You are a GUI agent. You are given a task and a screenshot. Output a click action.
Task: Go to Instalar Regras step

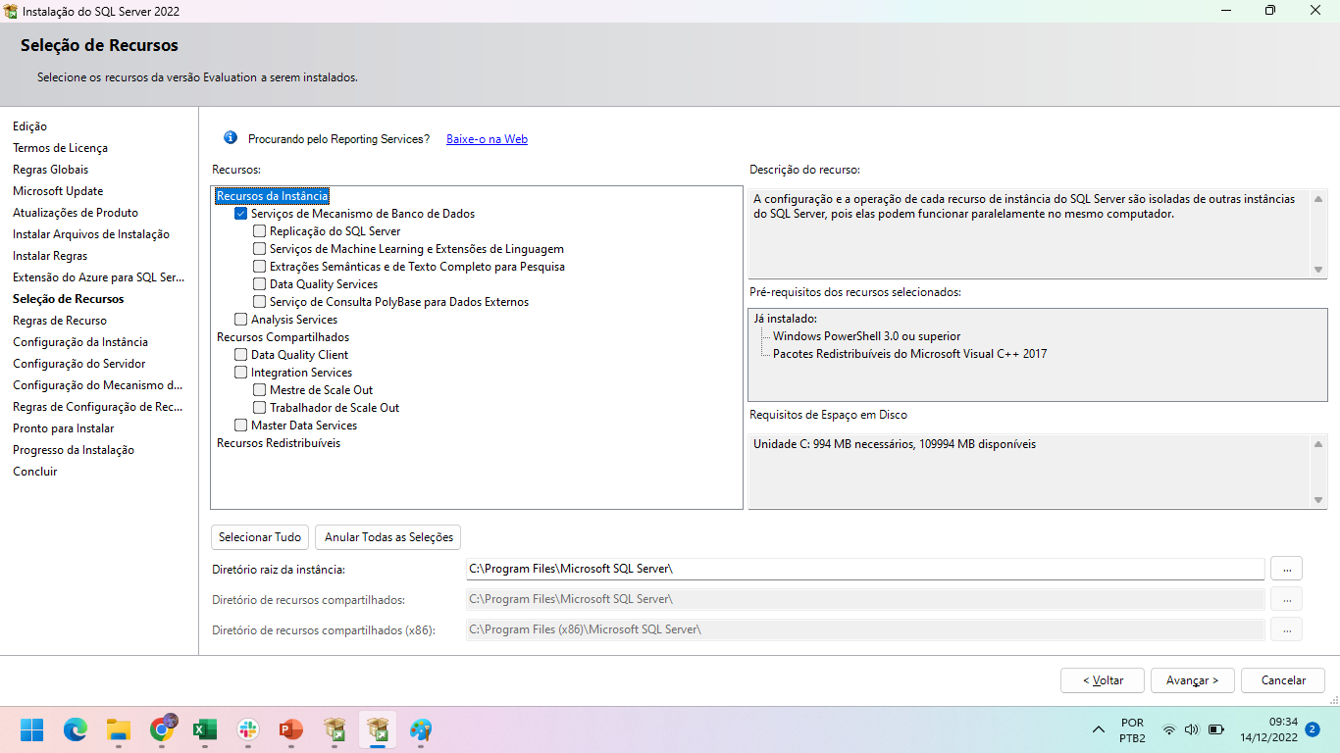50,256
